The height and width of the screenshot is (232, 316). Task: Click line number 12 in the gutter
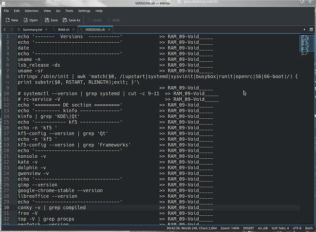(6, 105)
